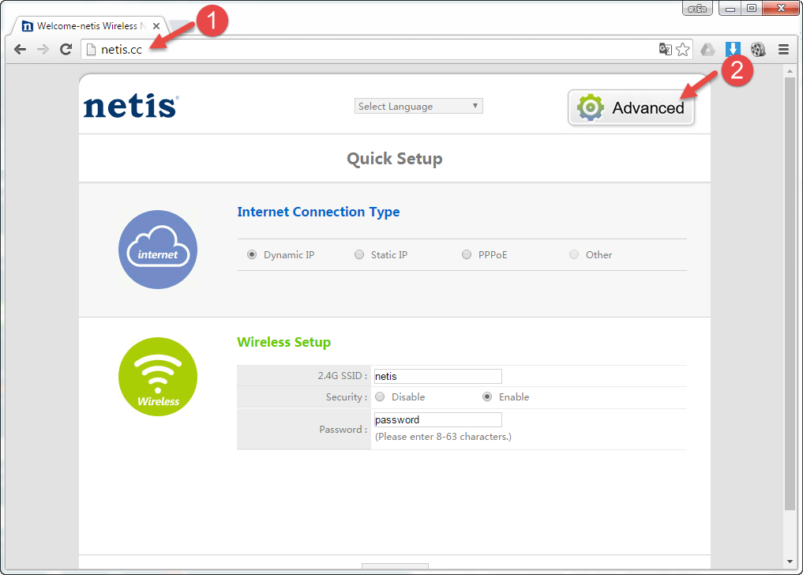
Task: Click the vertical scrollbar thumb
Action: (x=790, y=294)
